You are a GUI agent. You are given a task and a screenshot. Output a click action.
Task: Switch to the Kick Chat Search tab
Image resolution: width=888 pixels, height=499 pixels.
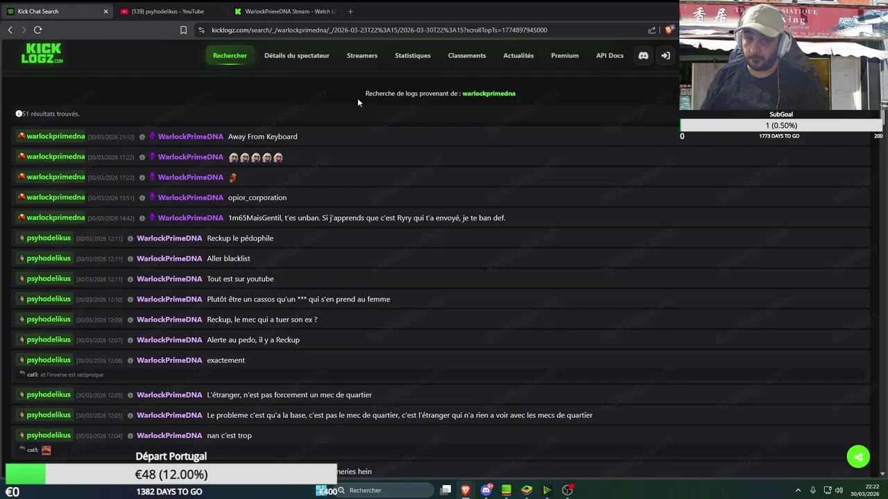[x=57, y=11]
